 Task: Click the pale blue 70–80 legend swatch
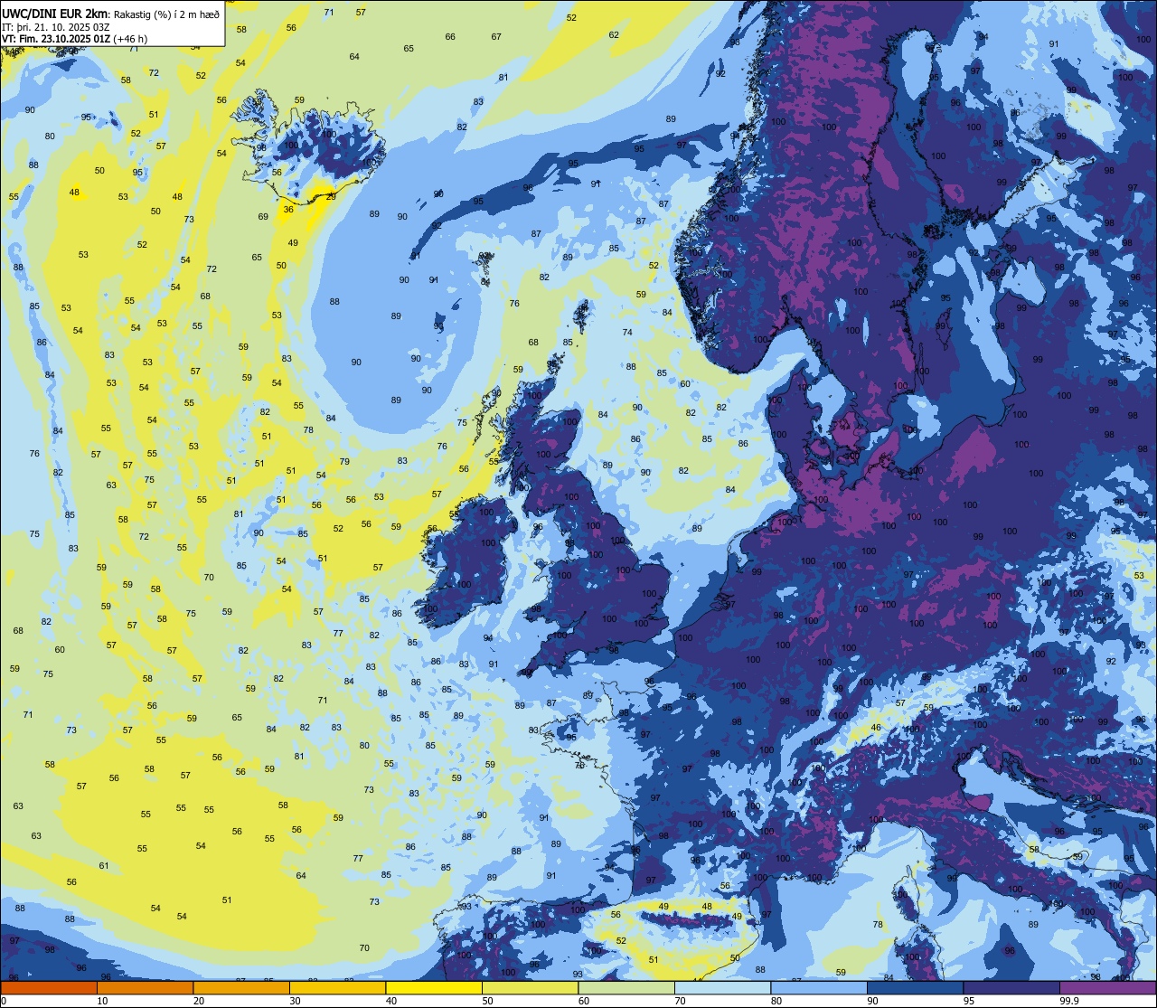point(722,987)
